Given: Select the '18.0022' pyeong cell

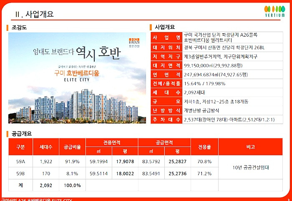Looking at the screenshot, I should point(125,173).
